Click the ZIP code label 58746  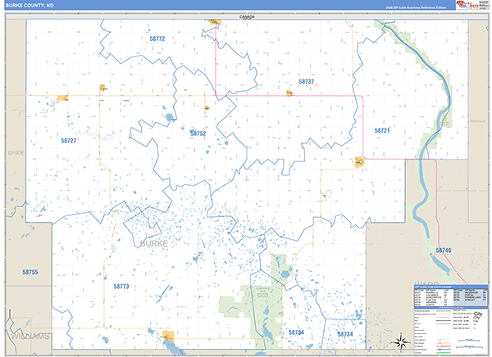(444, 250)
